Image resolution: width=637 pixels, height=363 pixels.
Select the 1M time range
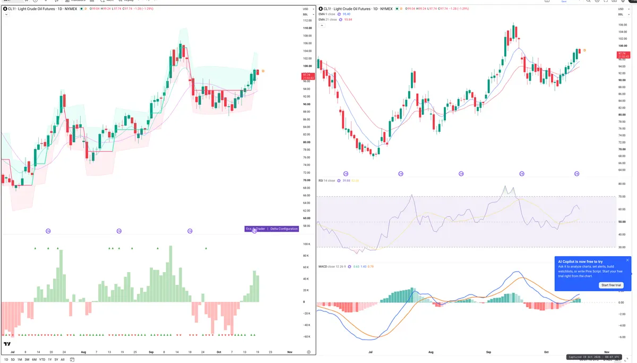pos(20,360)
